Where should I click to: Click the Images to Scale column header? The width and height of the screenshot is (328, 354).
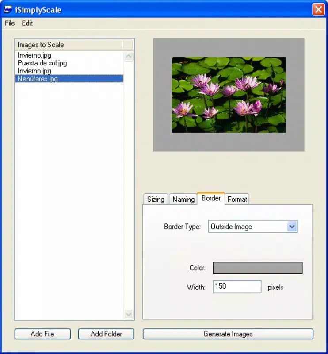(69, 45)
